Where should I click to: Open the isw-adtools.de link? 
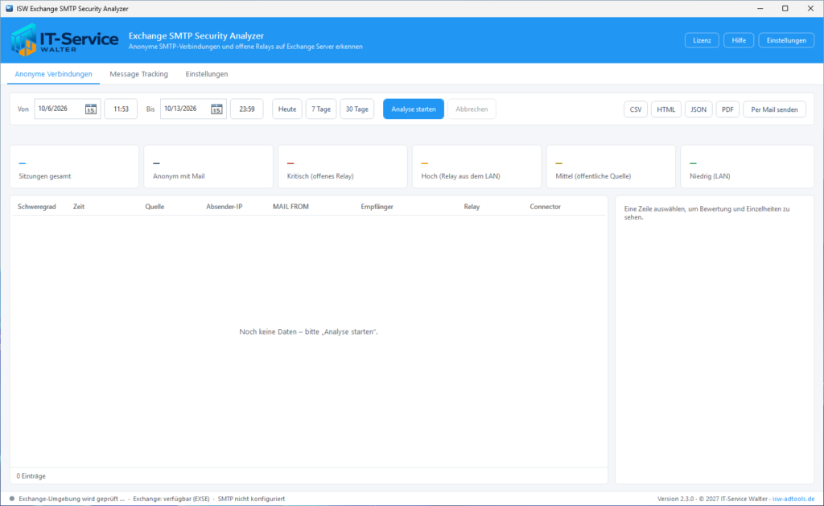pos(793,499)
